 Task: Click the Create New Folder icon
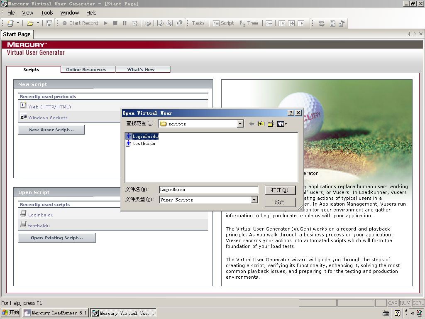tap(271, 124)
